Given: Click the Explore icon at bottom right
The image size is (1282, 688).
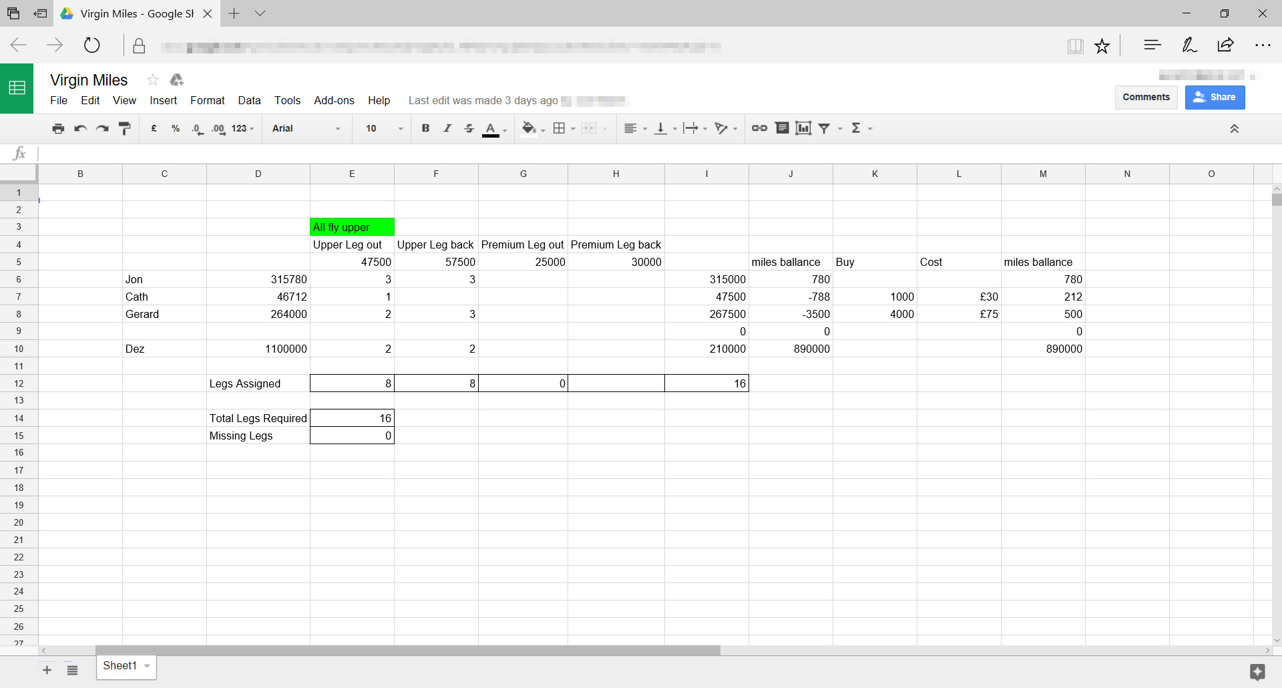Looking at the screenshot, I should pos(1257,672).
